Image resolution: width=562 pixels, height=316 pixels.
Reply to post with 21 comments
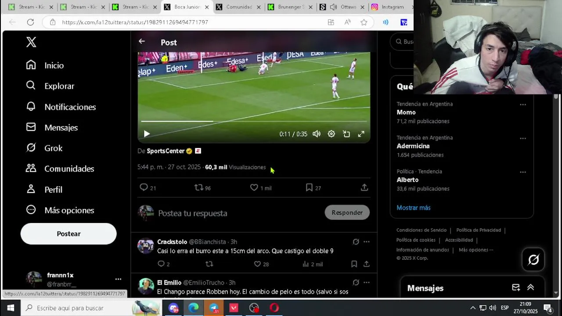click(x=148, y=188)
